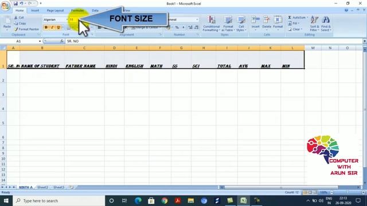Viewport: 367px width, 206px height.
Task: Open the Page Layout tab
Action: point(55,10)
